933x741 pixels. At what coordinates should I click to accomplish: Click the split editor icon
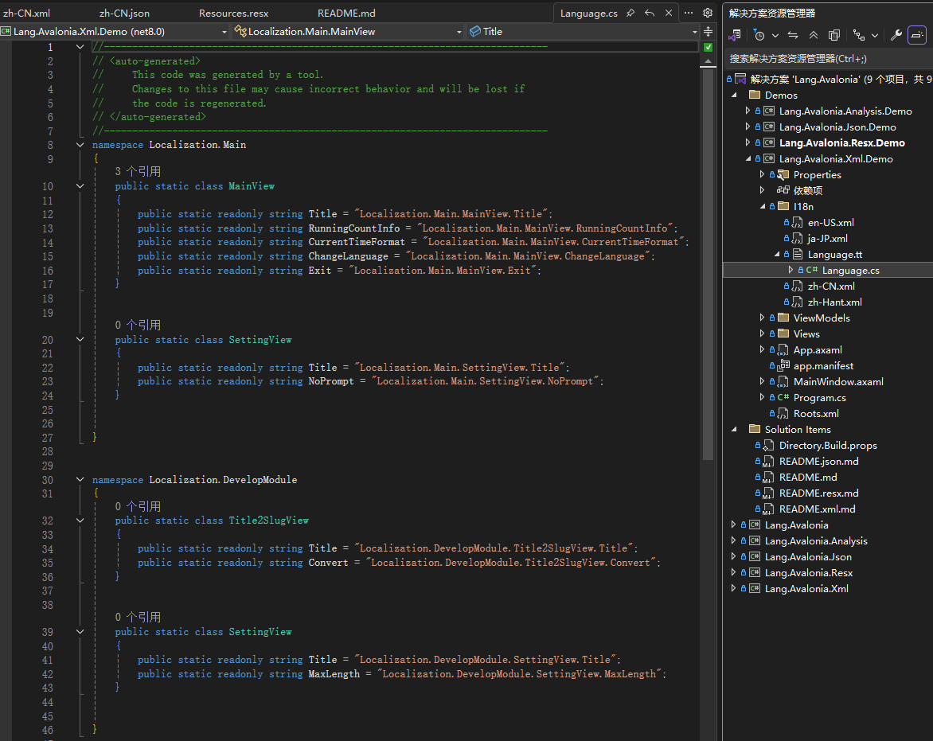pyautogui.click(x=708, y=32)
